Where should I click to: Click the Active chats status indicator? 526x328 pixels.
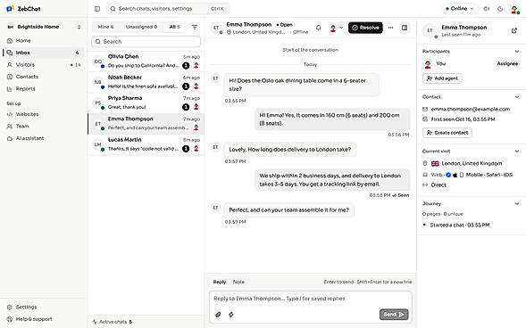click(x=113, y=322)
